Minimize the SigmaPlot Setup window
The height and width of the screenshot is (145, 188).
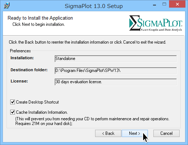[x=154, y=5]
